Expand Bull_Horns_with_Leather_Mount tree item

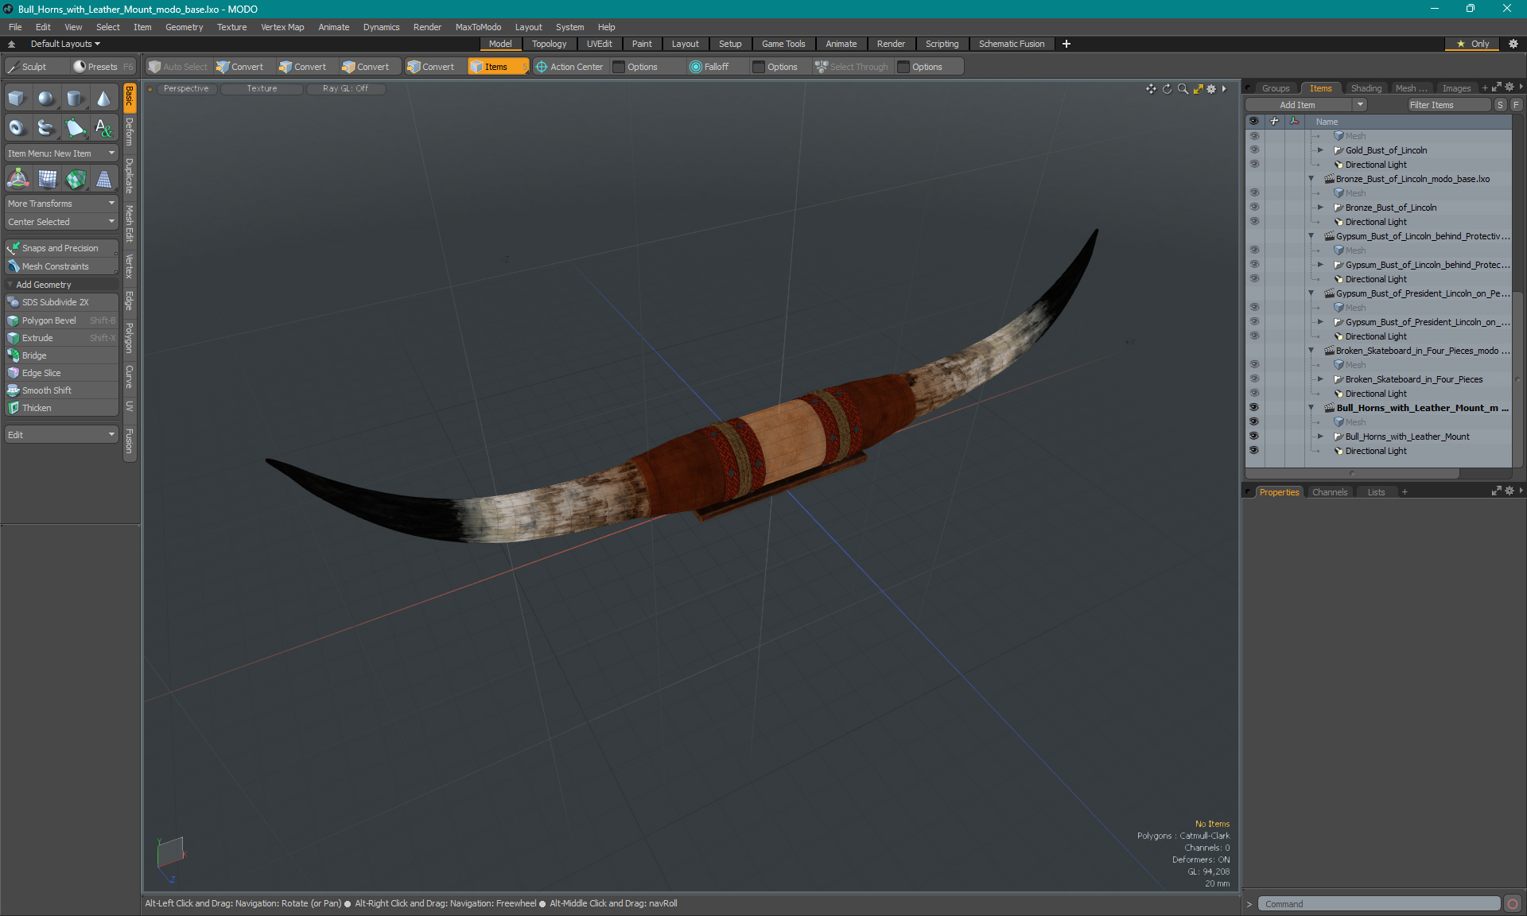point(1320,437)
